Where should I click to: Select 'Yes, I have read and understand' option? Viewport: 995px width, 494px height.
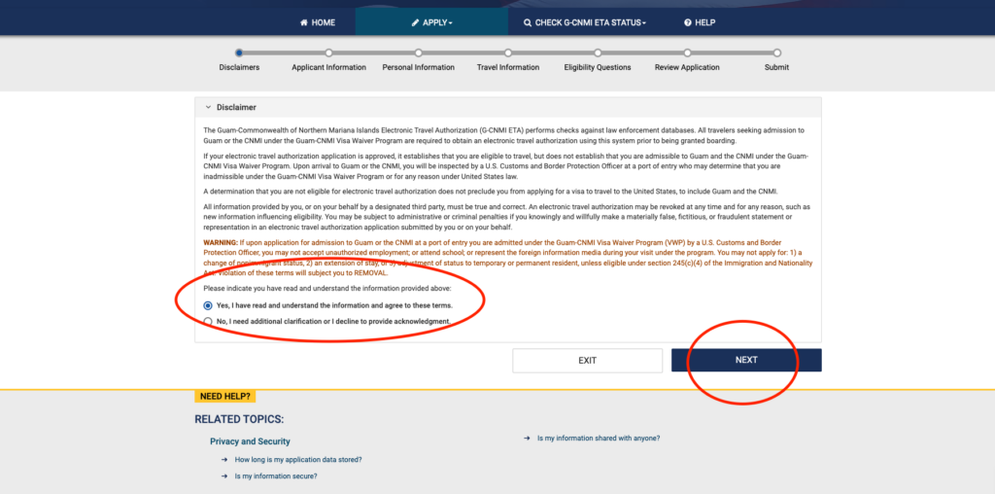tap(208, 304)
